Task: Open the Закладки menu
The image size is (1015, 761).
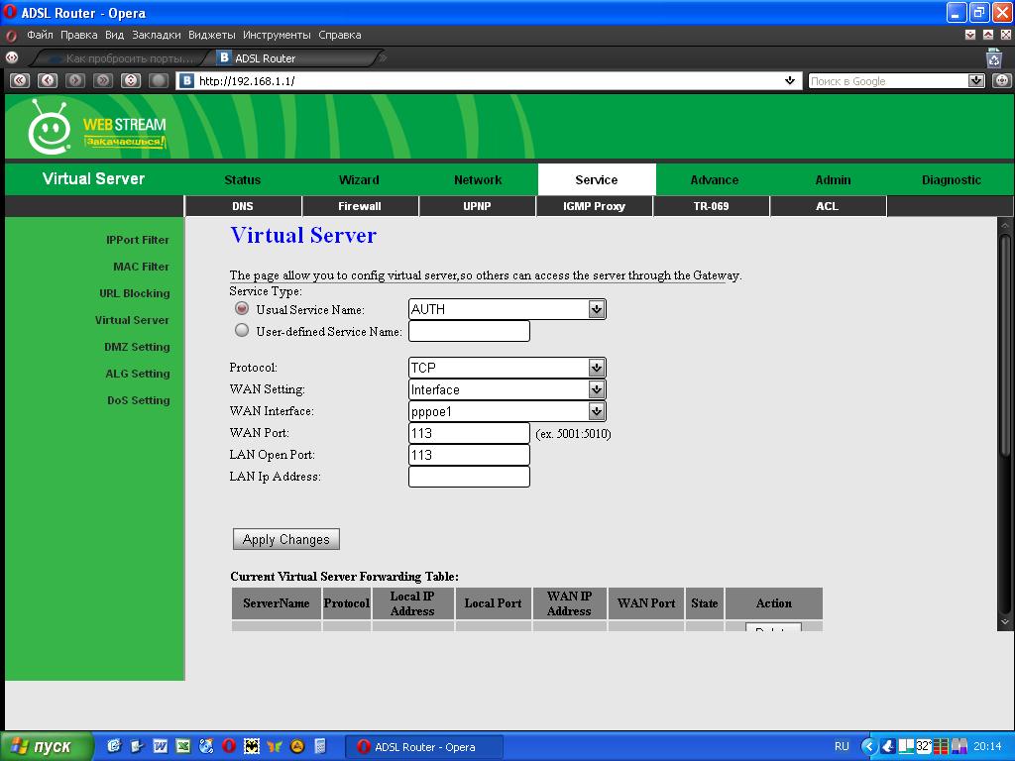Action: click(156, 35)
